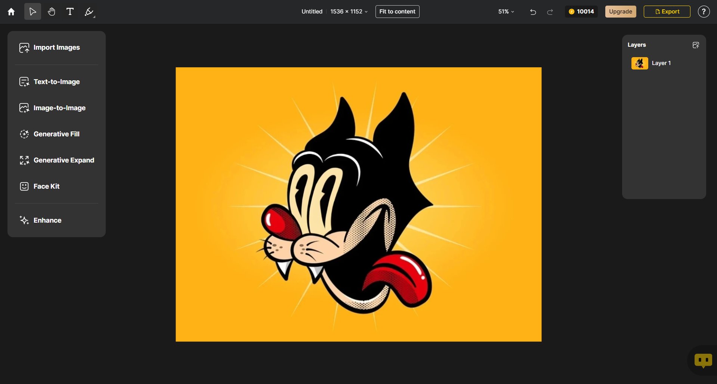
Task: Select the cartoon cat image on canvas
Action: tap(358, 204)
